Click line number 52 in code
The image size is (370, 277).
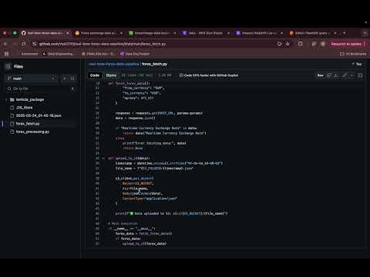[x=97, y=243]
